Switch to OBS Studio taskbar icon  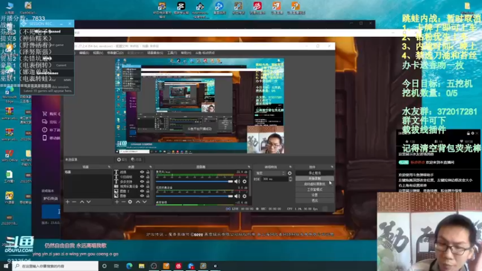[x=154, y=266]
